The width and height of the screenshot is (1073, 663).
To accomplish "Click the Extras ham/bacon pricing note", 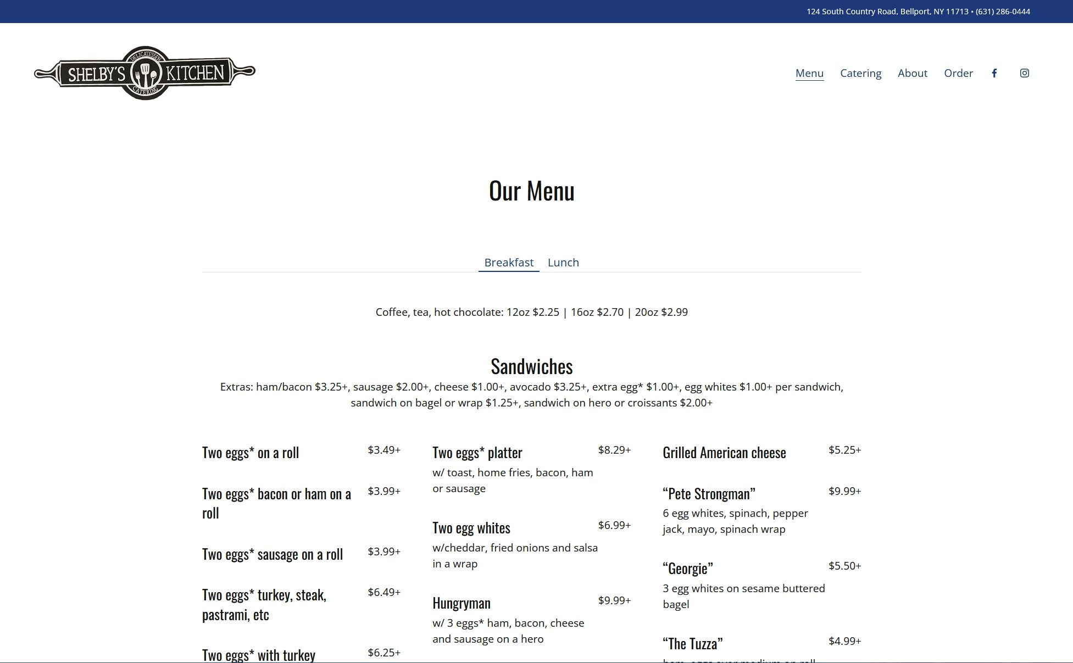I will [x=532, y=395].
